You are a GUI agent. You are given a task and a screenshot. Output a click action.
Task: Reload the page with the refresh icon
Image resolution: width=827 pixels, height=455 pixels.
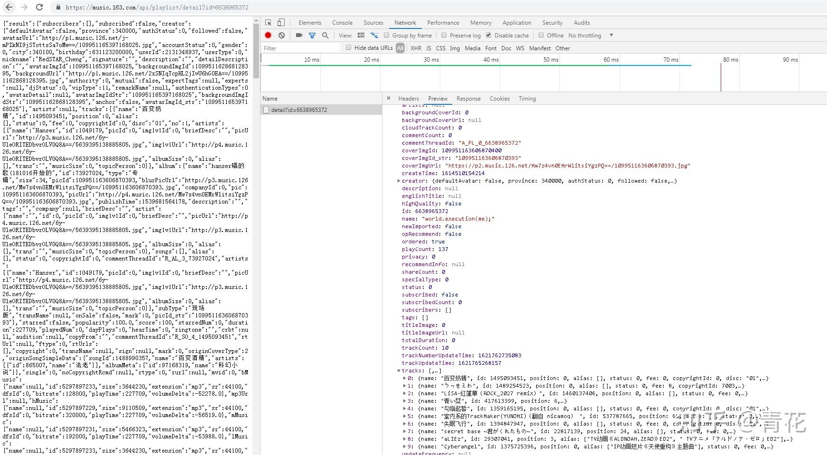[39, 7]
